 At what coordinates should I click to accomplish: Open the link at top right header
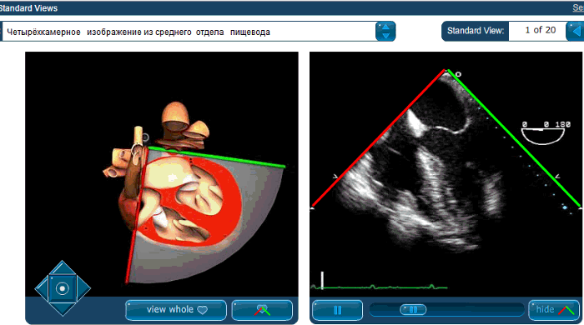(578, 7)
